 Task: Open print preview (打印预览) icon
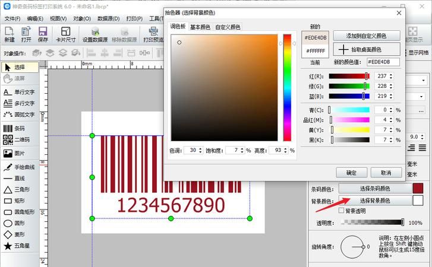click(x=153, y=34)
